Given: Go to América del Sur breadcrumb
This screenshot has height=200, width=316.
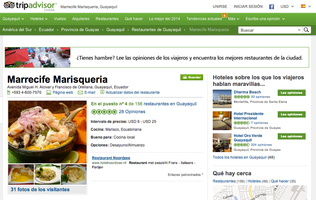Looking at the screenshot, I should coord(17,30).
